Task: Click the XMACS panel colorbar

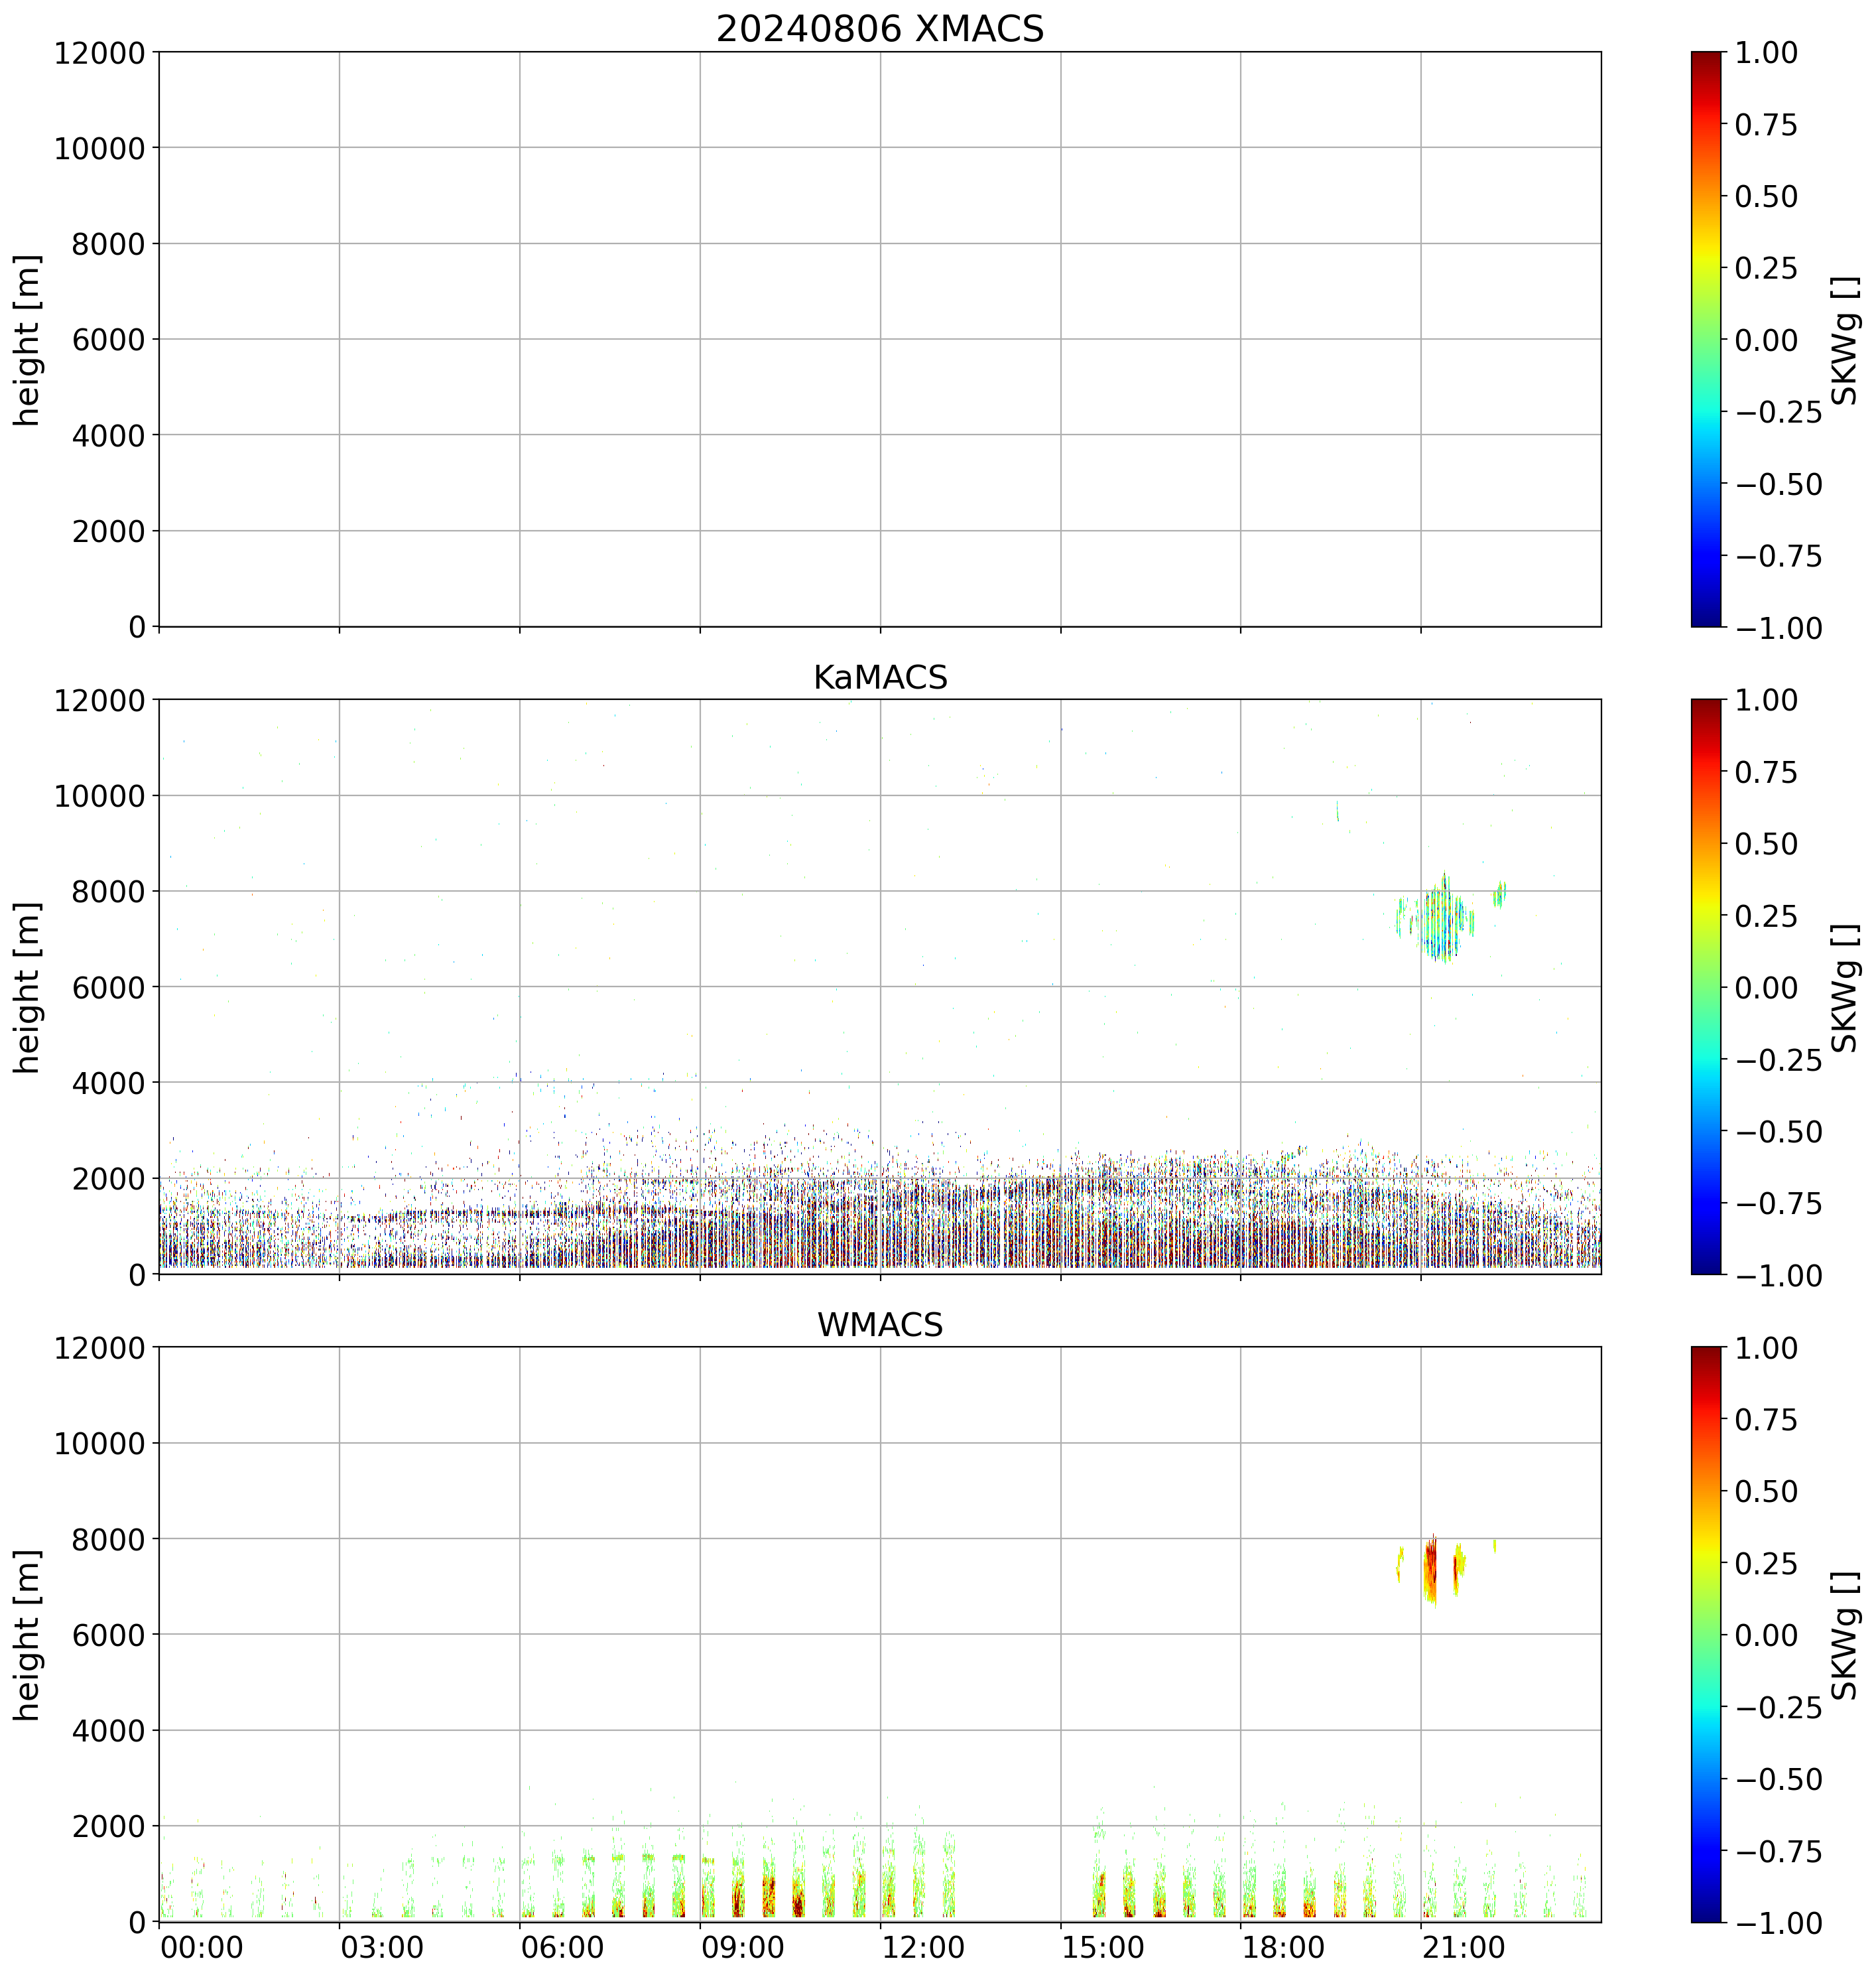Action: point(1706,339)
